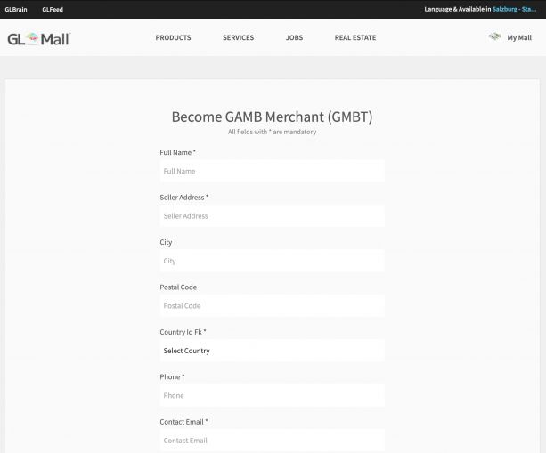This screenshot has width=546, height=453.
Task: Focus the Phone input field
Action: click(x=272, y=395)
